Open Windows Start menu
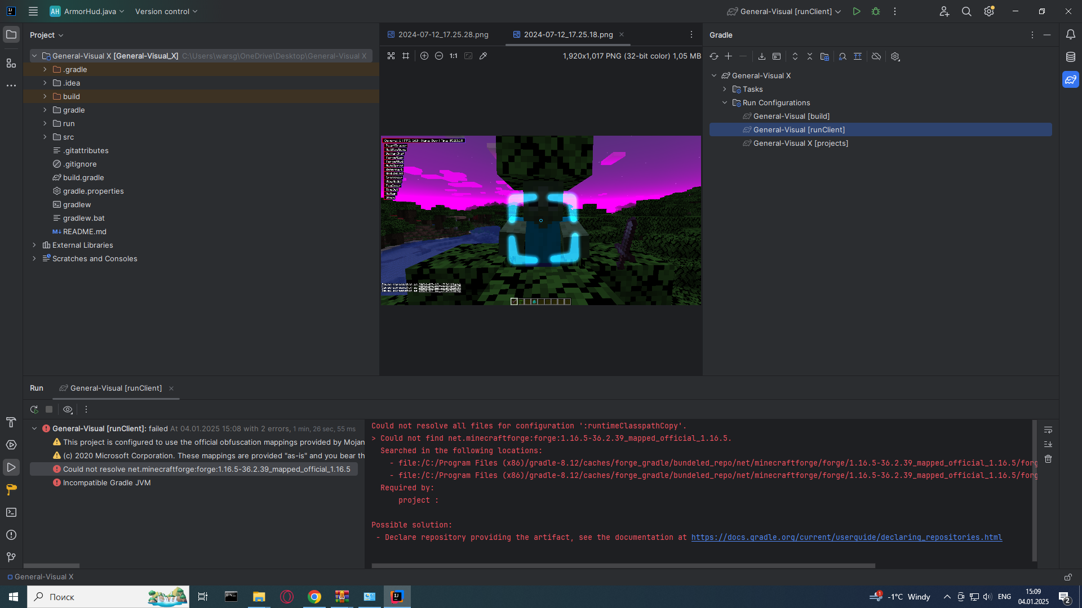This screenshot has width=1082, height=608. 14,597
